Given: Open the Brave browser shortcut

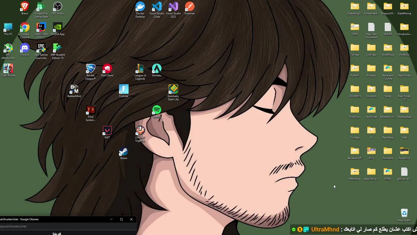Looking at the screenshot, I should coord(24,8).
